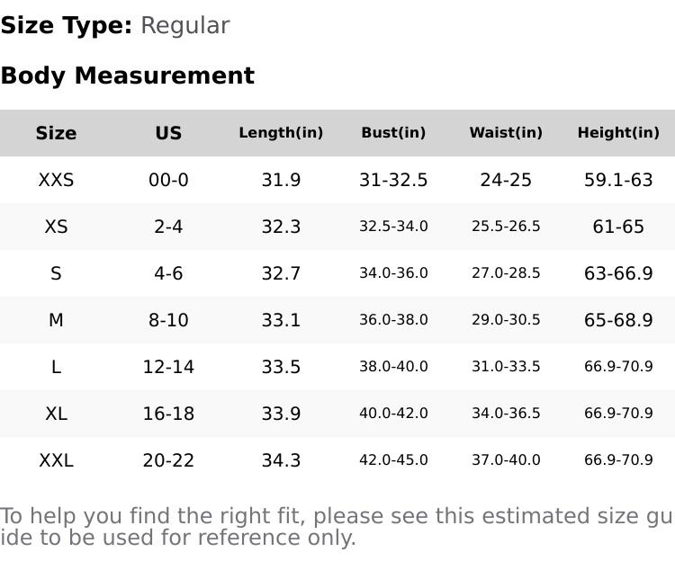Image resolution: width=675 pixels, height=570 pixels.
Task: Click the 33.1 length value
Action: [x=281, y=320]
